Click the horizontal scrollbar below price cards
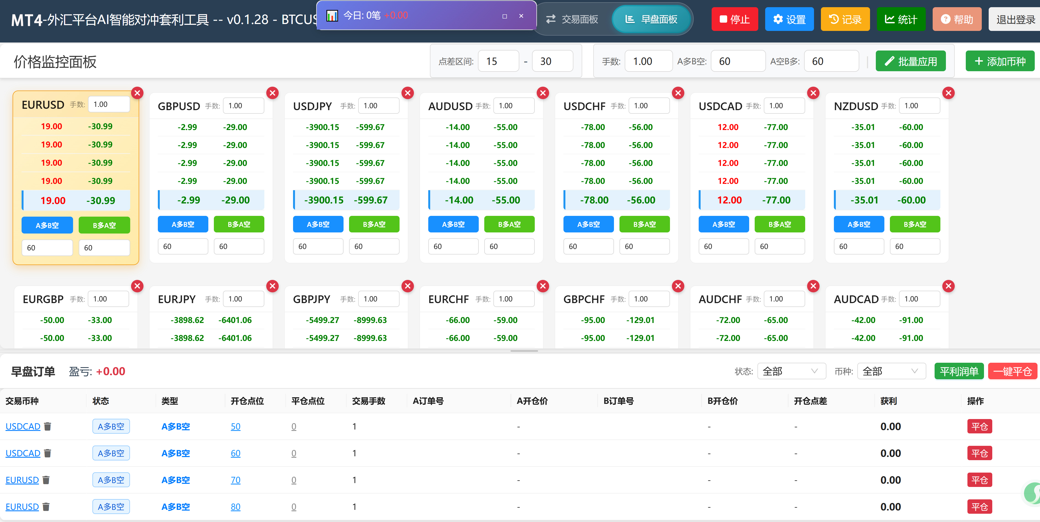The image size is (1040, 522). click(524, 351)
